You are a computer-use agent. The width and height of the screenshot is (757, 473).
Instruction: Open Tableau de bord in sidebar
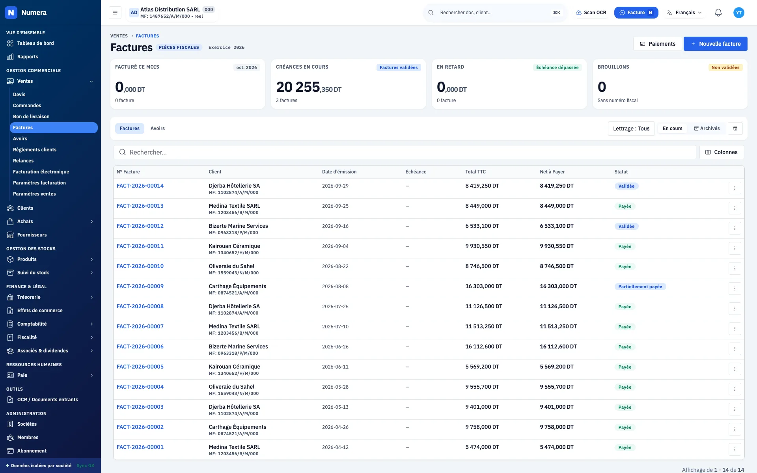coord(50,43)
